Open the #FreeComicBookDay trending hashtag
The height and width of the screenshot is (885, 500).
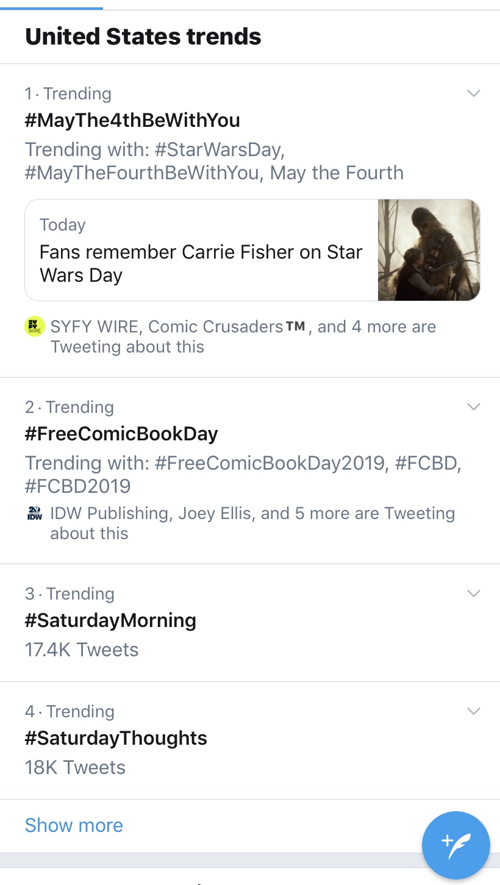tap(121, 434)
